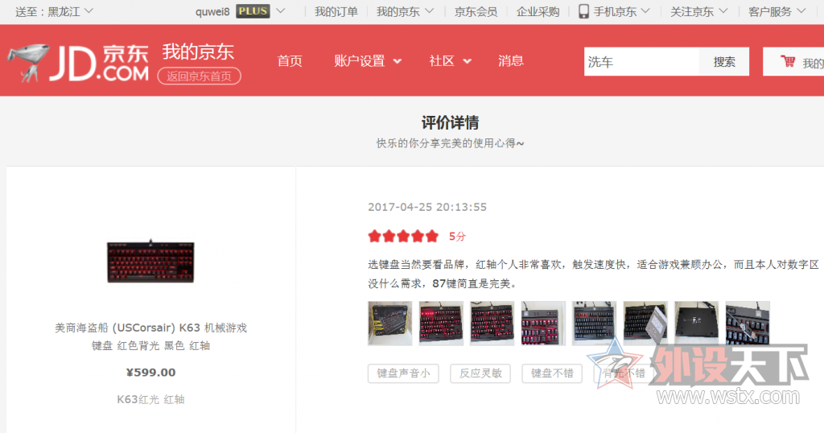The image size is (824, 433).
Task: Click the 我的京东 heading beside logo
Action: pos(198,52)
